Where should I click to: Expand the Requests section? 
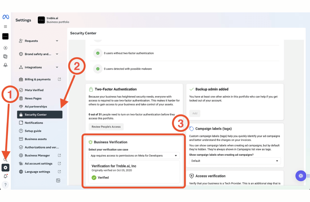[x=57, y=41]
